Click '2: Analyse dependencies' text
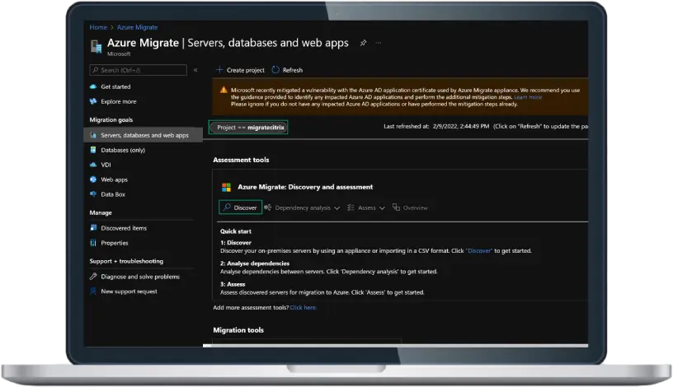Screen dimensions: 673x387 point(255,263)
